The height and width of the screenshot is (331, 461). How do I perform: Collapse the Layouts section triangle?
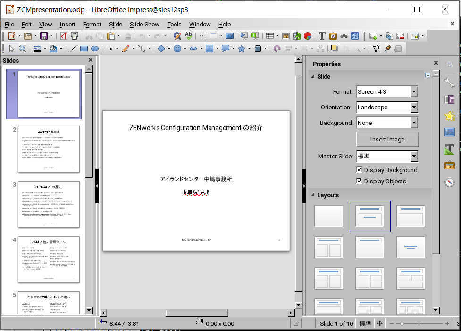[313, 195]
